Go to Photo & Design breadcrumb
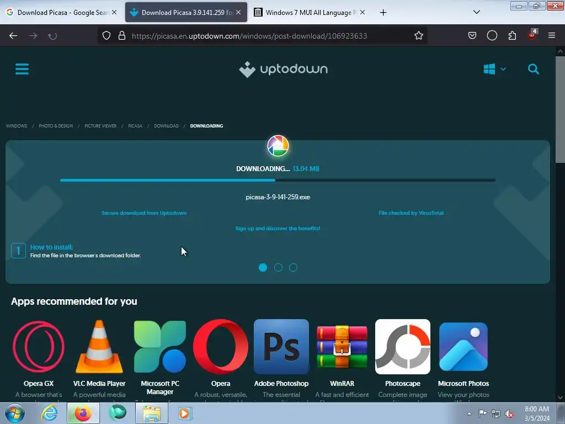 pos(56,126)
